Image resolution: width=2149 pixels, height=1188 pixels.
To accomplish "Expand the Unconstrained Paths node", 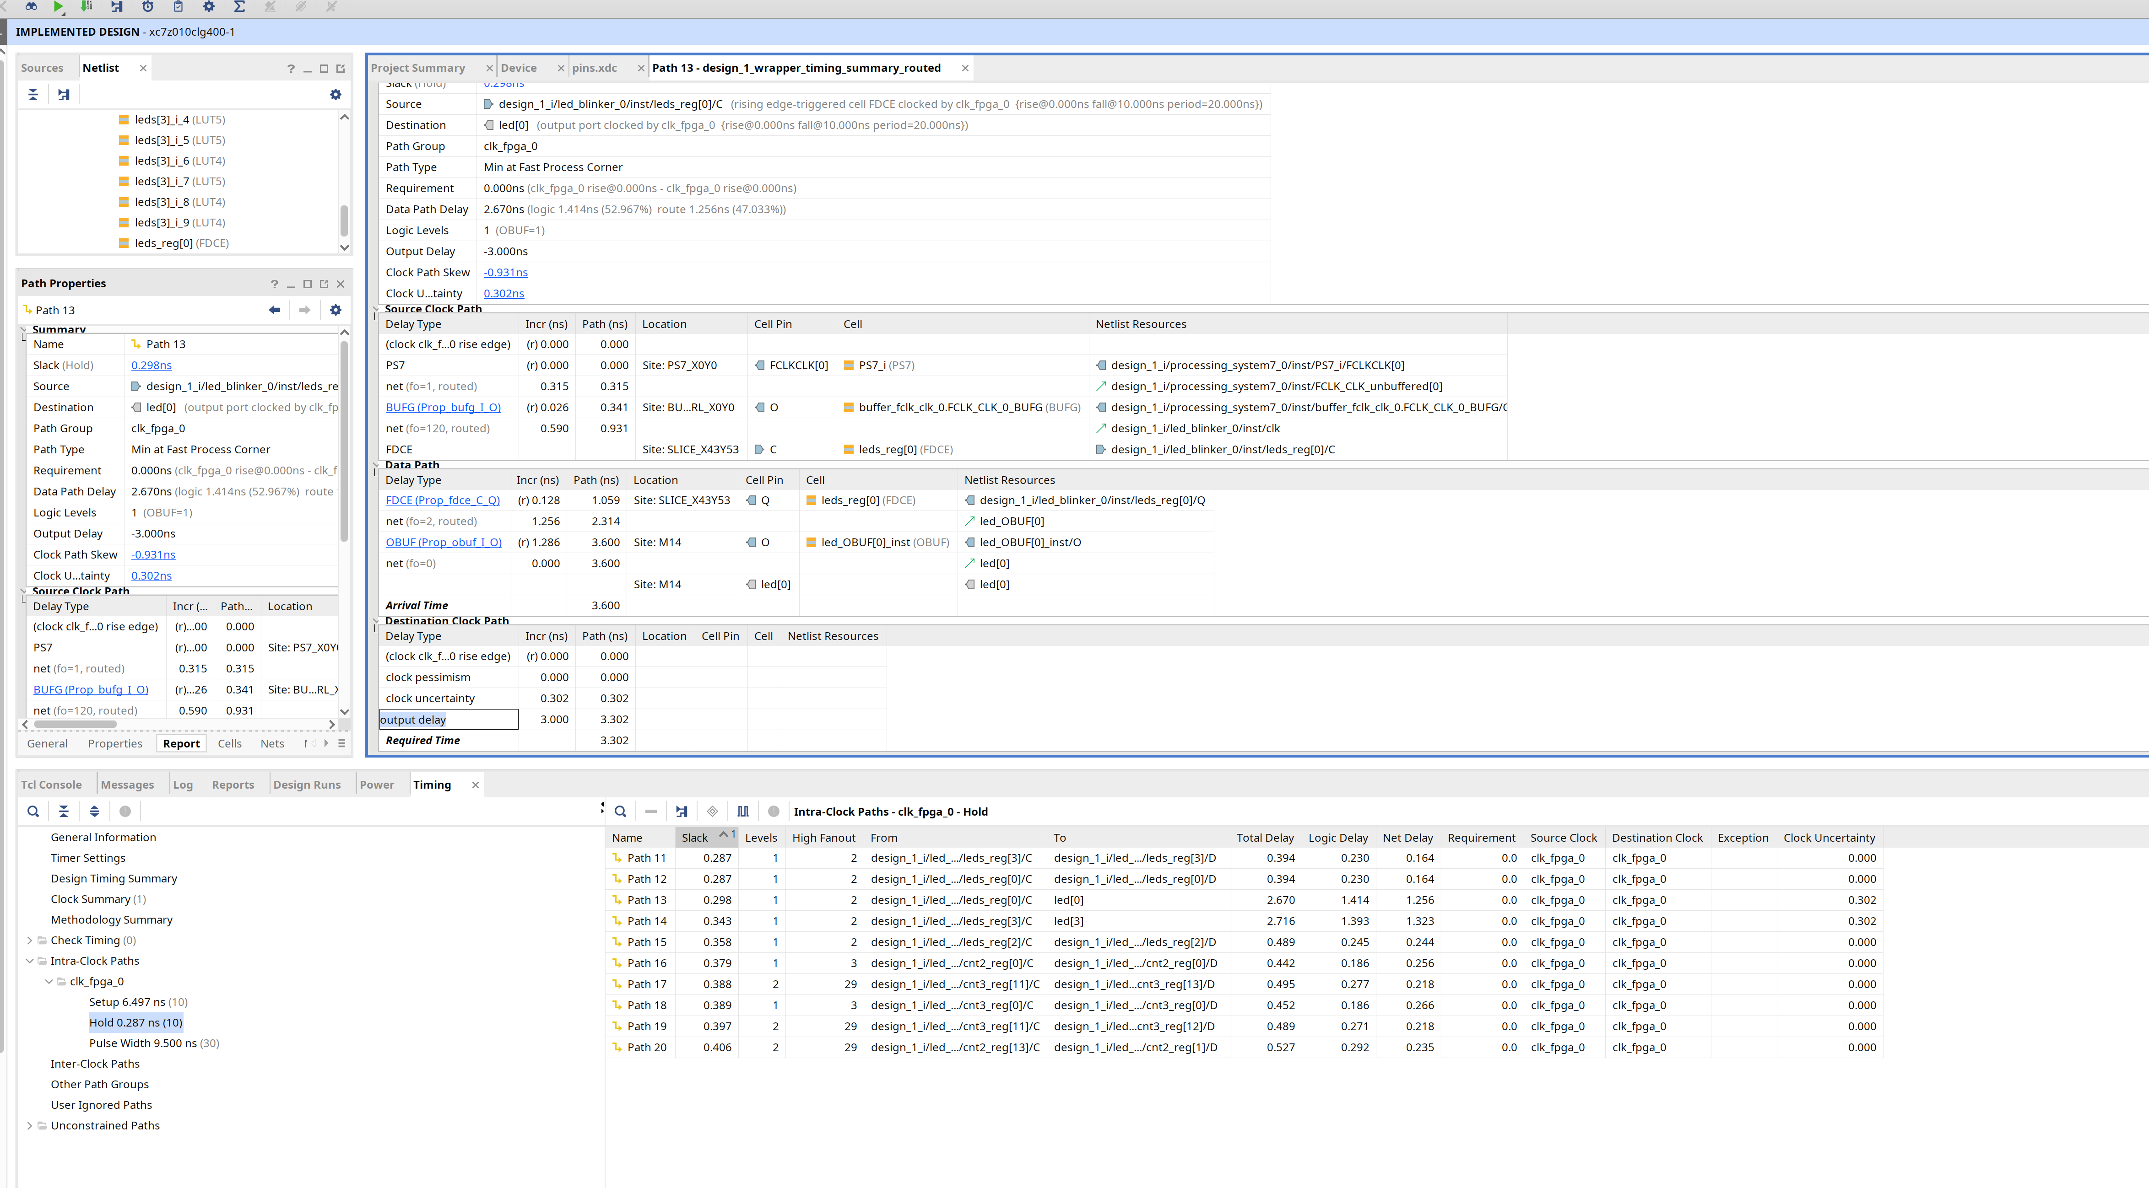I will coord(30,1125).
